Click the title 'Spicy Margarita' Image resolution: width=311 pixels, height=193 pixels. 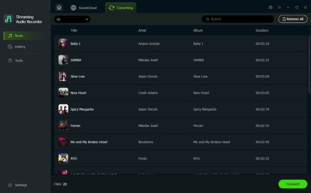click(x=82, y=109)
